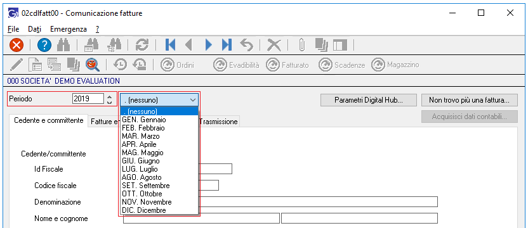The height and width of the screenshot is (228, 528).
Task: Open the Dati menu
Action: coord(35,29)
